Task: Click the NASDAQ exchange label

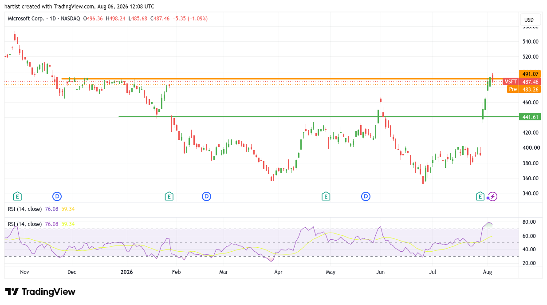Action: tap(71, 19)
